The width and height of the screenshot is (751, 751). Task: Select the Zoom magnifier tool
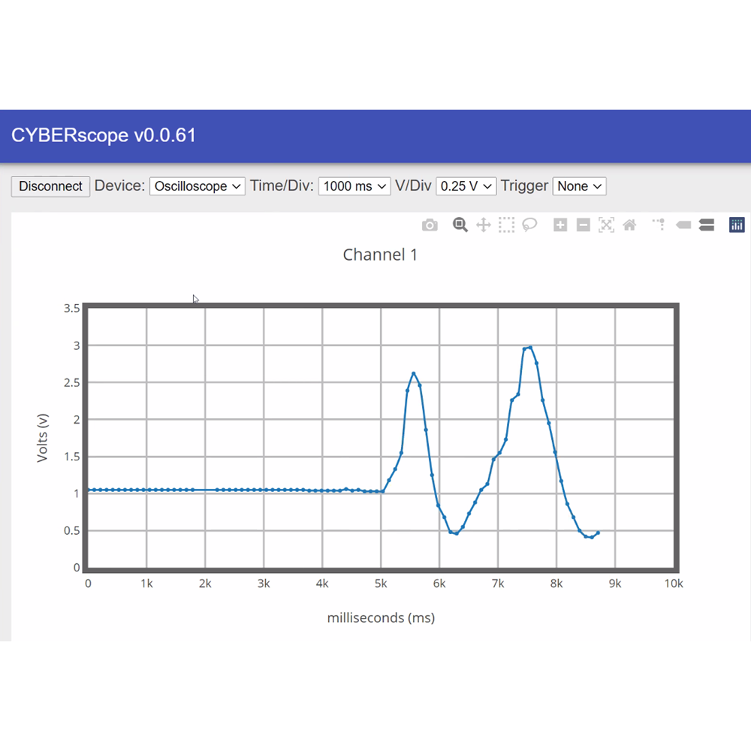pyautogui.click(x=460, y=225)
